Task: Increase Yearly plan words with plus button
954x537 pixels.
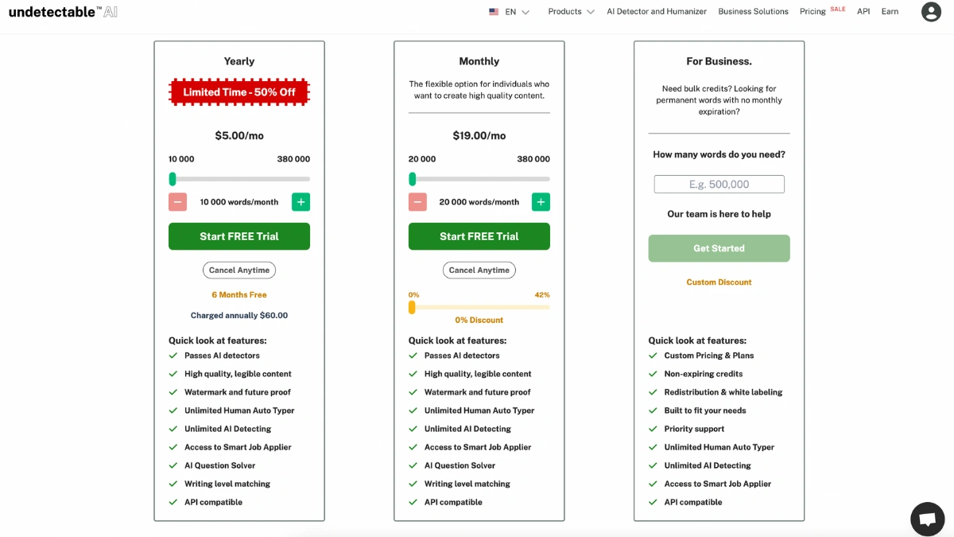Action: pos(301,202)
